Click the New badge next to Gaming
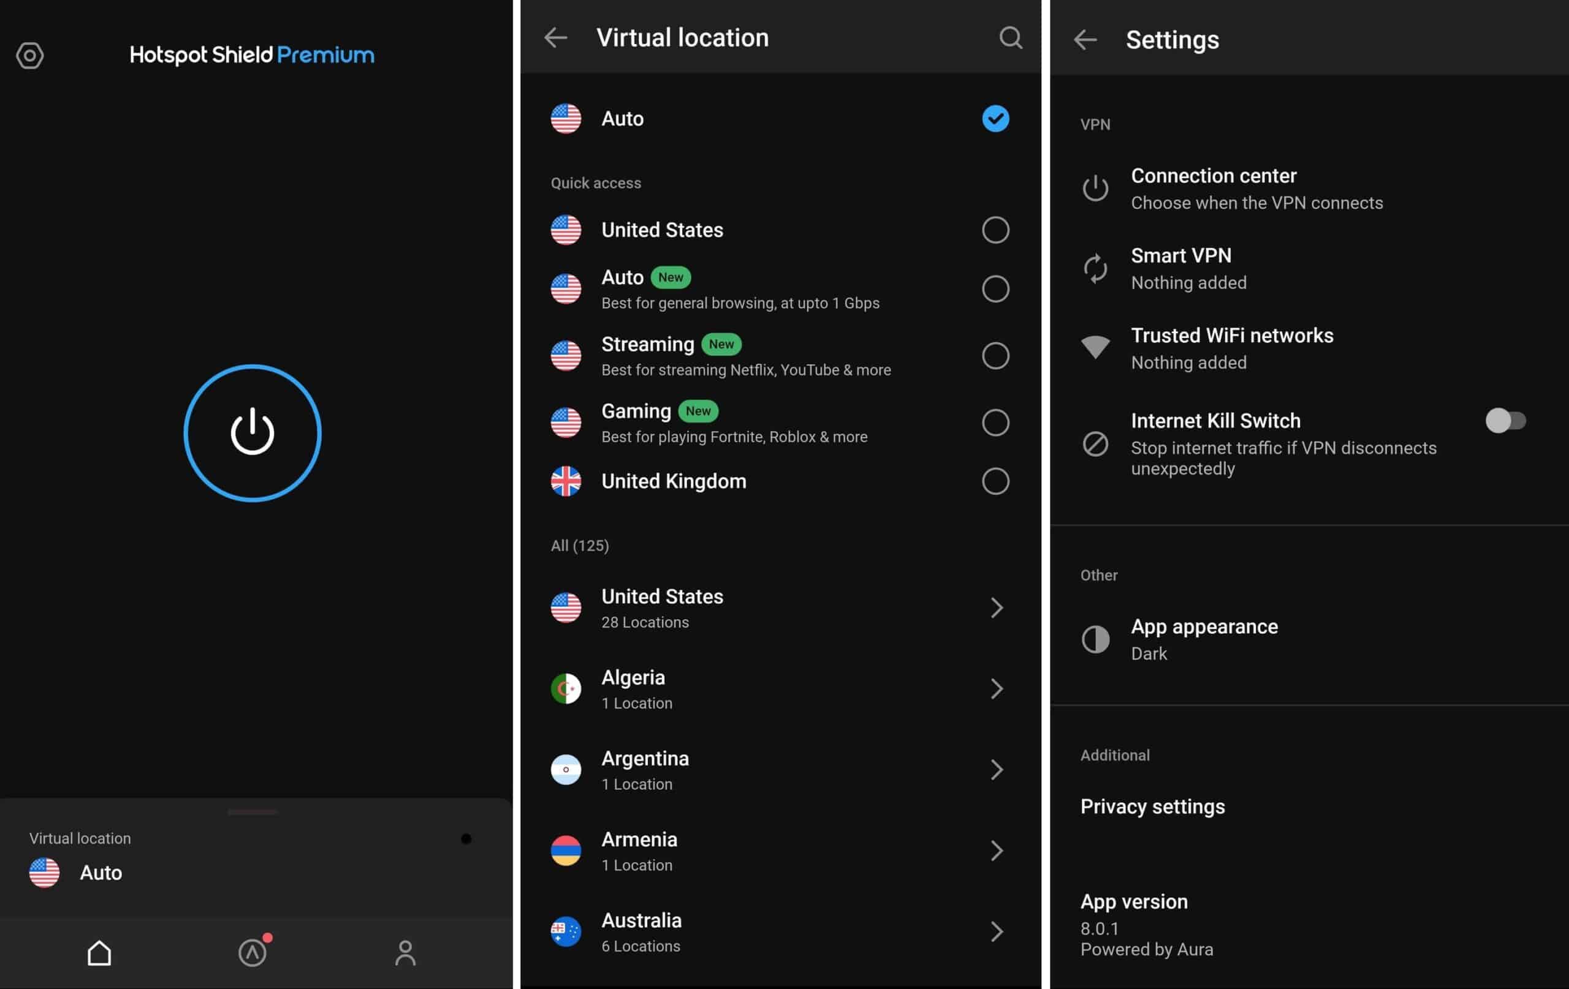The width and height of the screenshot is (1569, 989). tap(698, 411)
